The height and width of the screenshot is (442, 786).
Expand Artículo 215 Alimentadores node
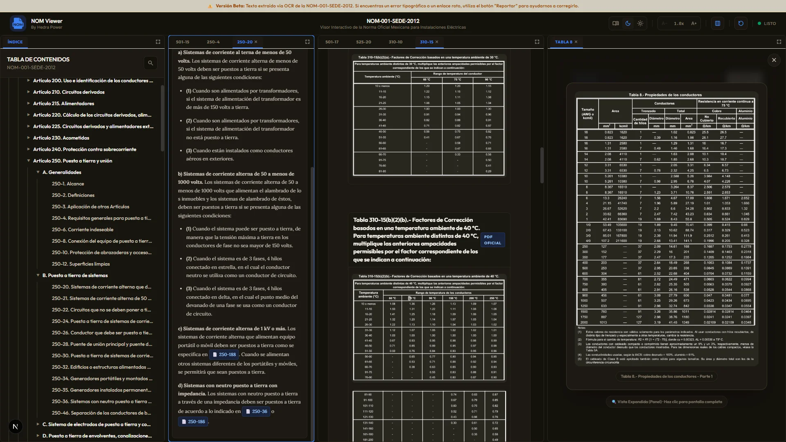pyautogui.click(x=28, y=104)
